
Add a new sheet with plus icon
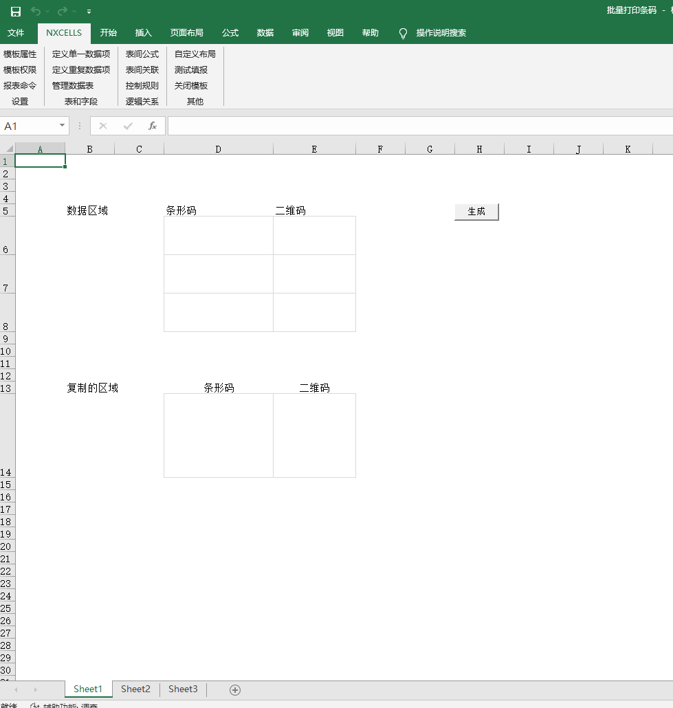[x=235, y=689]
